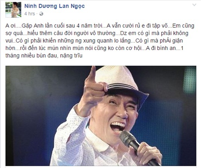Click the last line tháng nhiều bùn đau

(x=44, y=56)
